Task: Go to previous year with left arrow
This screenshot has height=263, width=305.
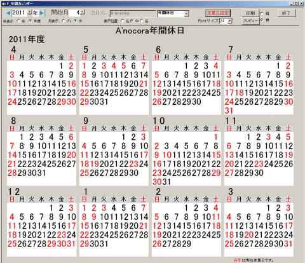Action: click(x=8, y=13)
